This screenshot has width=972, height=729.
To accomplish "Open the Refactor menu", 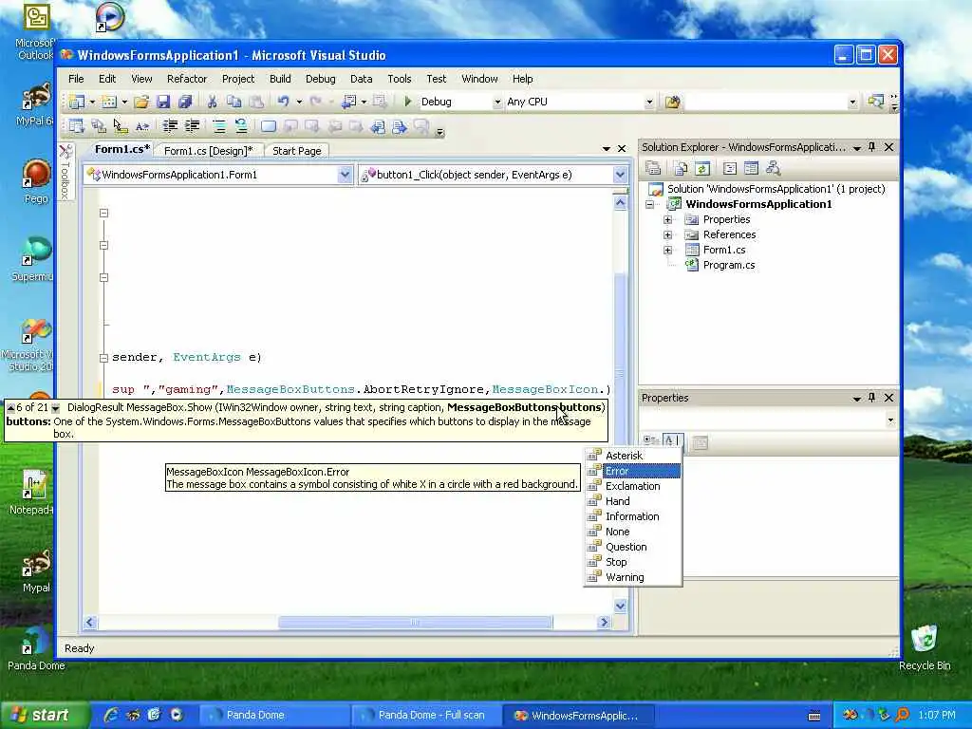I will tap(187, 79).
